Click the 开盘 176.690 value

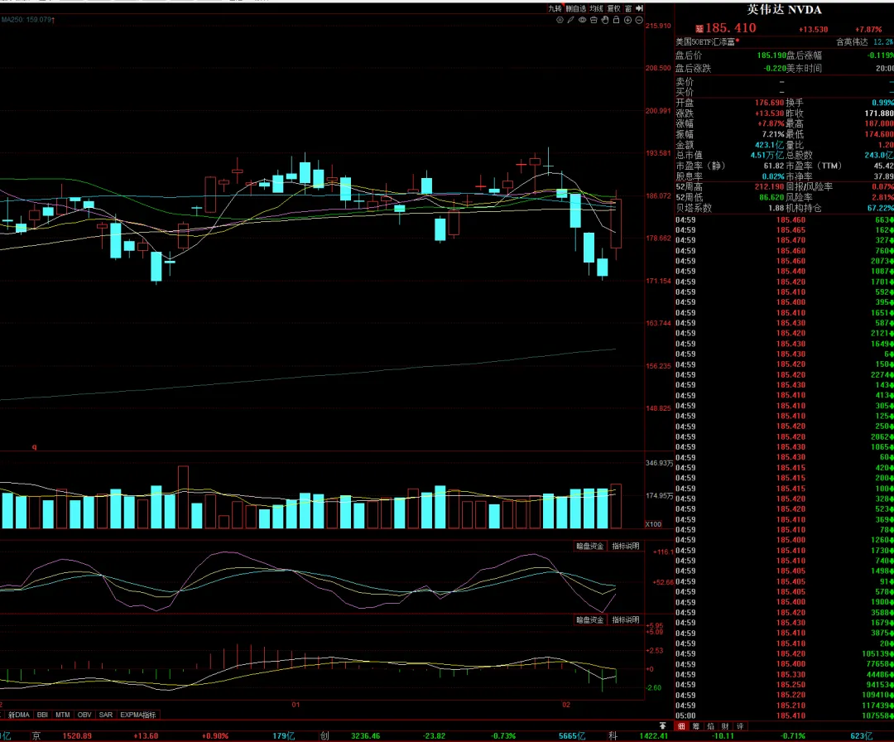tap(770, 103)
